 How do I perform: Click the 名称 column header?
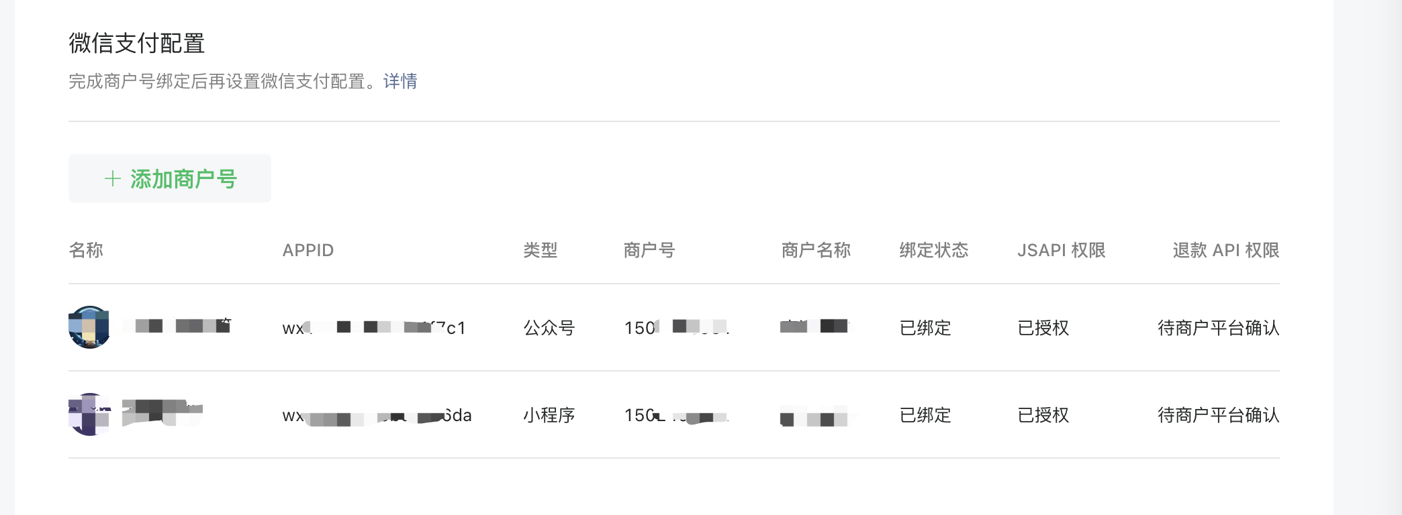pyautogui.click(x=86, y=250)
